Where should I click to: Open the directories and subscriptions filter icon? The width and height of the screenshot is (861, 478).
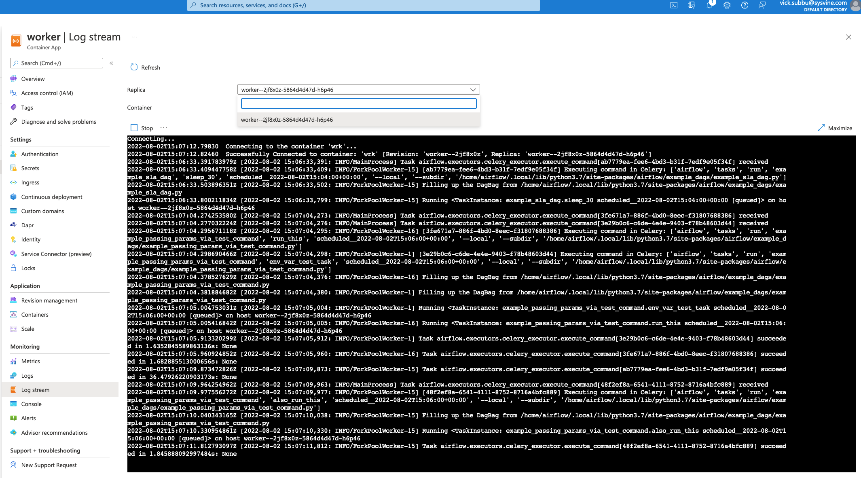pos(692,5)
